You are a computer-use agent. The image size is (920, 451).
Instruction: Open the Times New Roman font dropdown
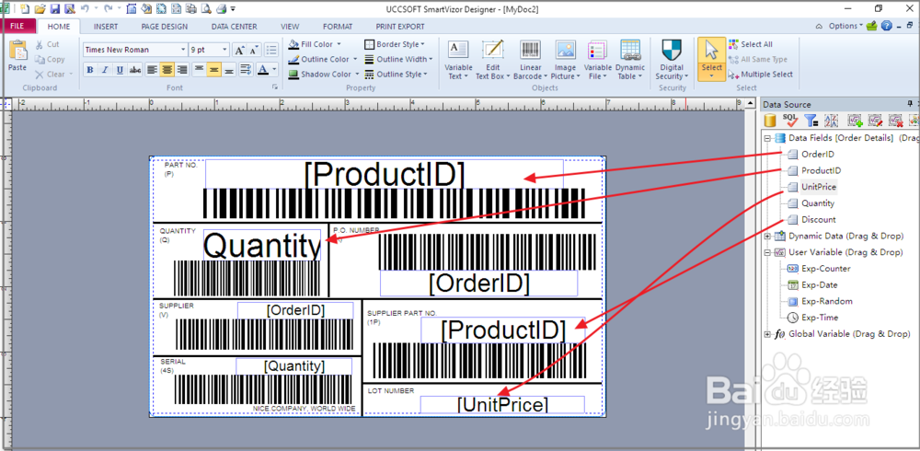182,50
